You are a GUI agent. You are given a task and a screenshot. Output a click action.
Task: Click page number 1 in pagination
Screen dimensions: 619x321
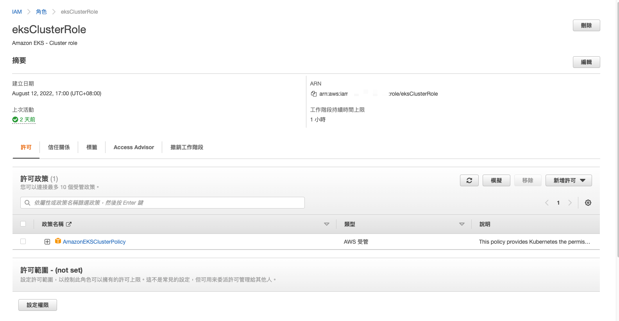558,203
